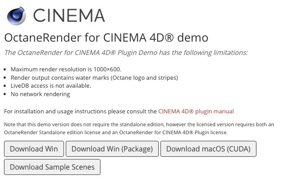
Task: Get the macOS (CUDA) download
Action: point(208,149)
